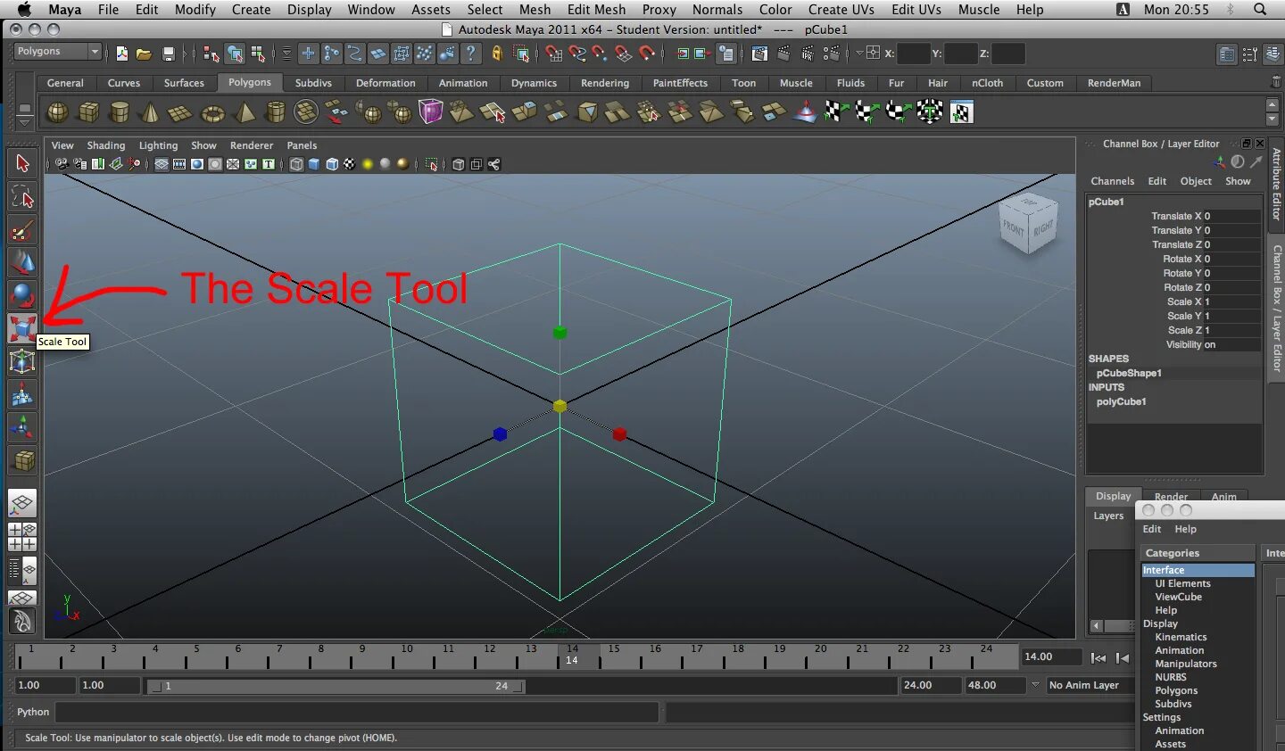Click the Lock current selection padlock icon
This screenshot has height=751, width=1285.
click(497, 54)
